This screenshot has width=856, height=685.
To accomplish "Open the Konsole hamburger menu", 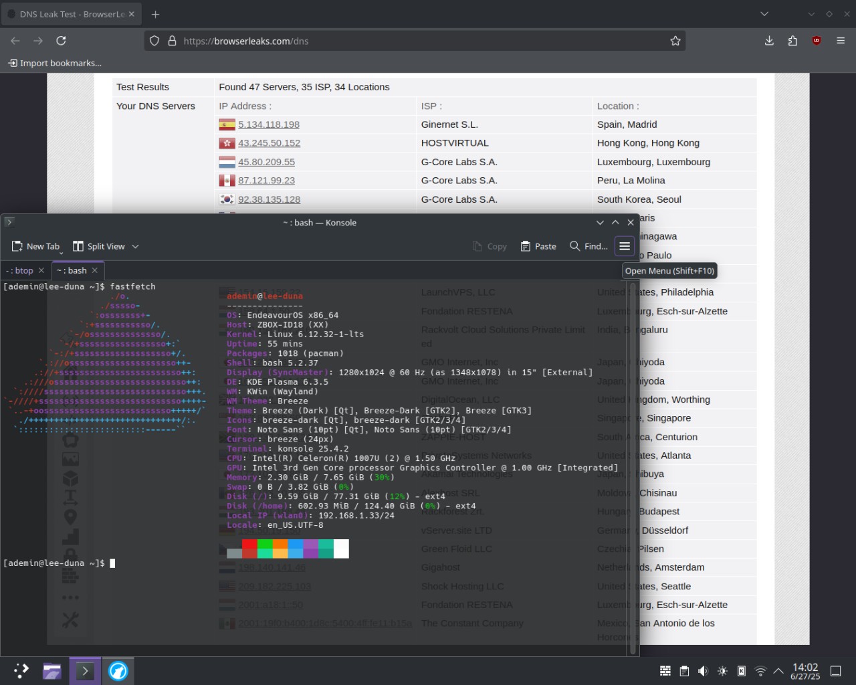I will pos(625,246).
